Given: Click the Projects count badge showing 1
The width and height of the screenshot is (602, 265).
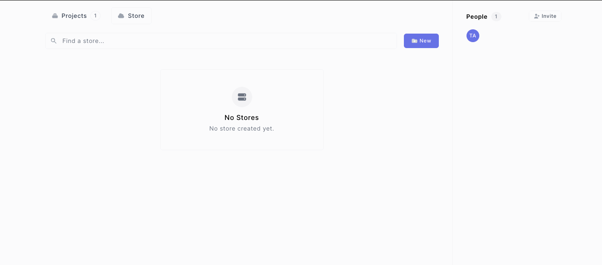Looking at the screenshot, I should (x=95, y=16).
